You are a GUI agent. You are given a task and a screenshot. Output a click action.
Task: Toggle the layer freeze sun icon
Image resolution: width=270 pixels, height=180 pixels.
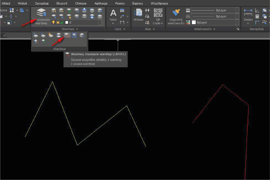[58, 23]
